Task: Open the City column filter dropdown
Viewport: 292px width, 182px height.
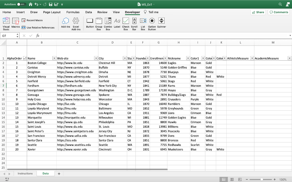Action: pos(124,58)
